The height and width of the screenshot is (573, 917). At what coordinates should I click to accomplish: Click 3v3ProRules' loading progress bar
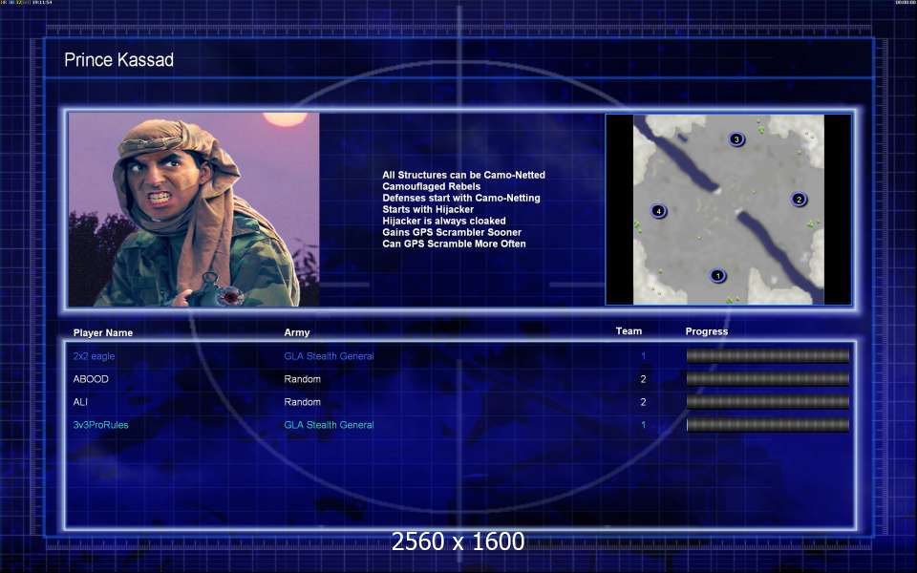coord(767,425)
